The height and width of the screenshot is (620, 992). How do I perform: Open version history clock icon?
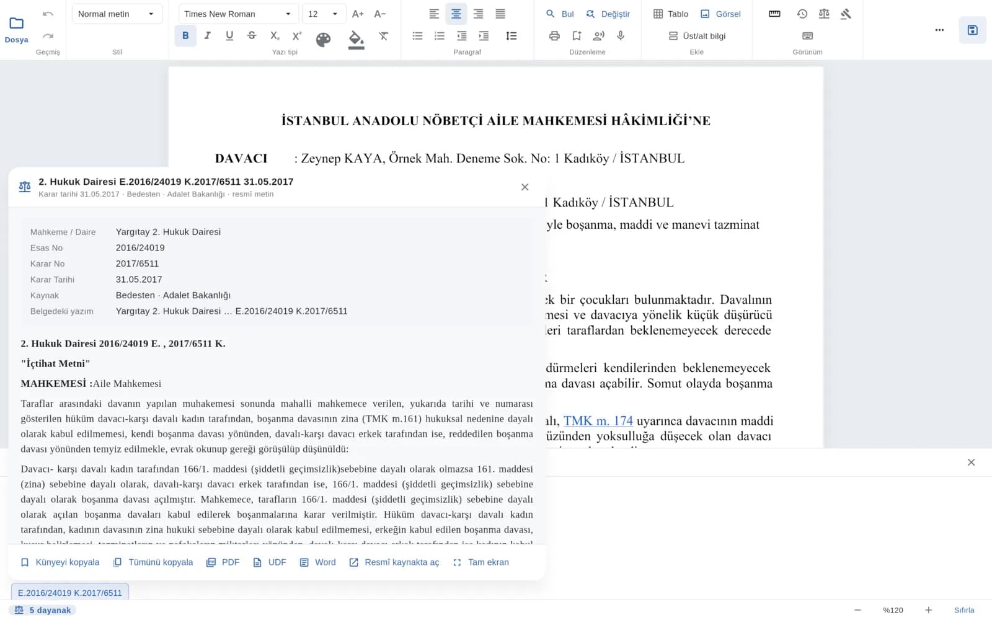[802, 14]
